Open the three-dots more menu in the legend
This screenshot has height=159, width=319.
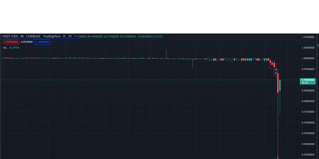76,36
